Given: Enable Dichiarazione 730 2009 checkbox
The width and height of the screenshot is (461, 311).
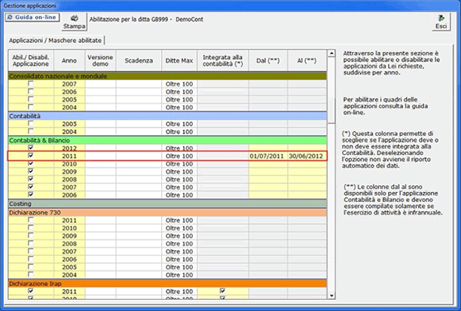Looking at the screenshot, I should click(x=31, y=236).
